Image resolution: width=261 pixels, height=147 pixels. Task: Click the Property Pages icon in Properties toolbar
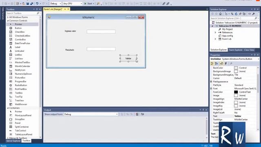(x=231, y=64)
